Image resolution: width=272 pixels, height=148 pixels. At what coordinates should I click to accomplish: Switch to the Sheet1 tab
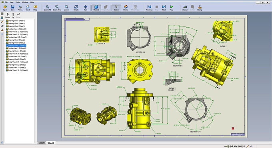(42, 143)
